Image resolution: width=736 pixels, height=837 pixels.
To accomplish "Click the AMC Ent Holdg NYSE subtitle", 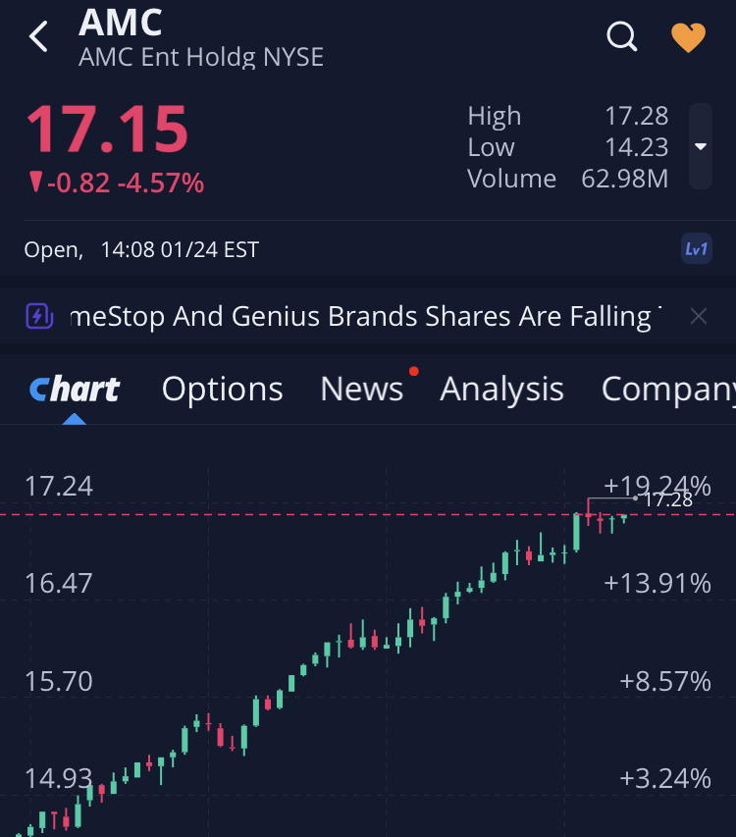I will coord(200,57).
